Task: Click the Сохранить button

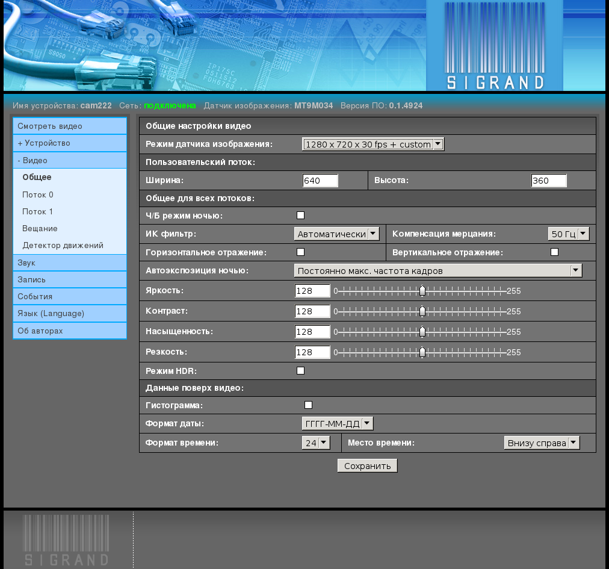Action: (368, 465)
